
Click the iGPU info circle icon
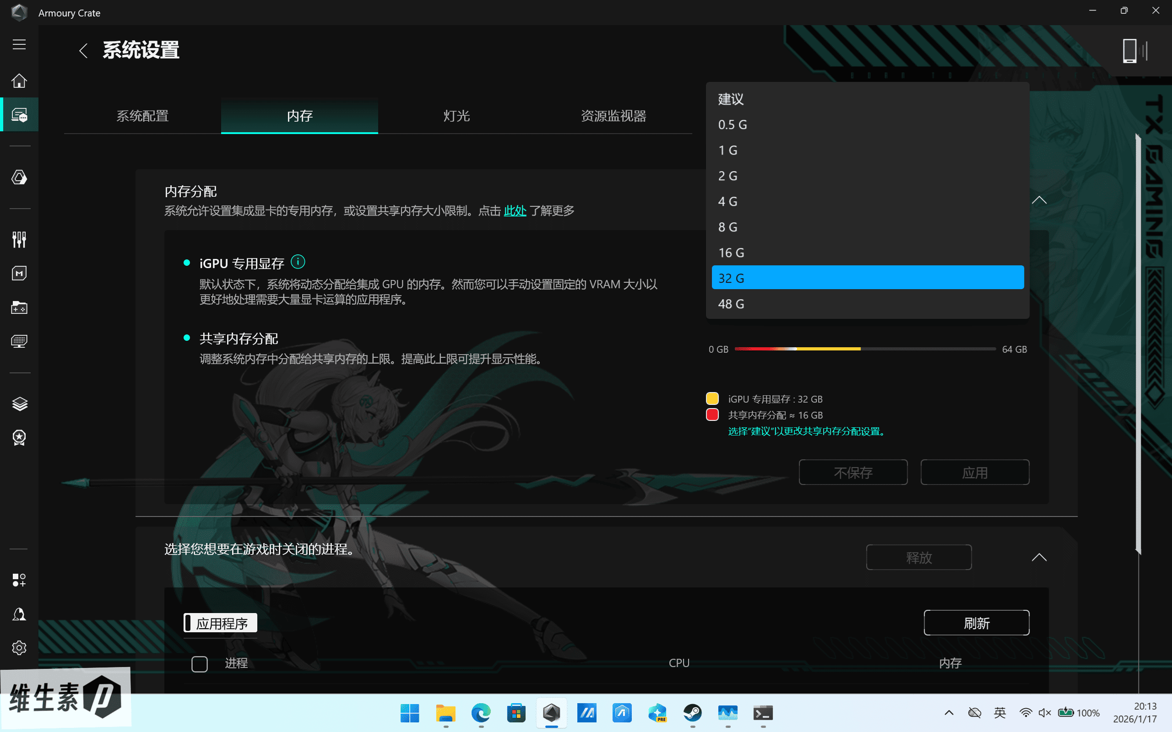(298, 262)
